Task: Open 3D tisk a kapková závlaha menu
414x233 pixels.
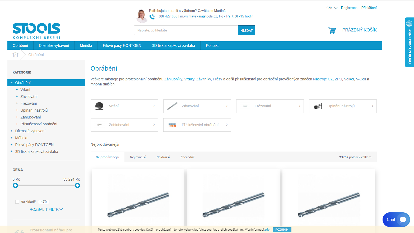Action: click(174, 45)
